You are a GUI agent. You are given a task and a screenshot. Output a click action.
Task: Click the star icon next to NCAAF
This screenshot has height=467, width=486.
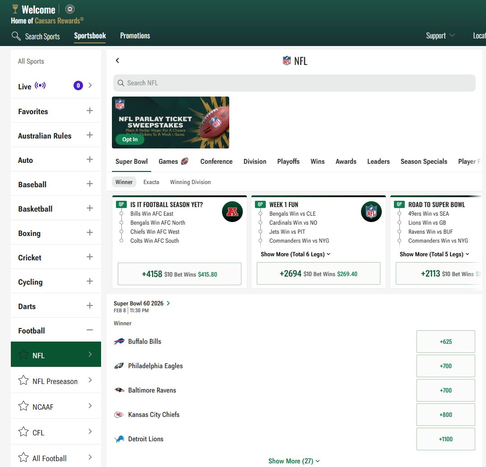(x=23, y=407)
